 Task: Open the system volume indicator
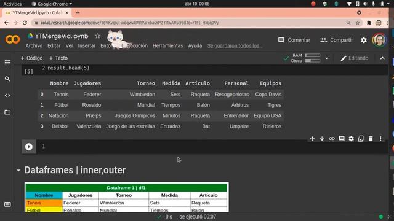coord(365,4)
